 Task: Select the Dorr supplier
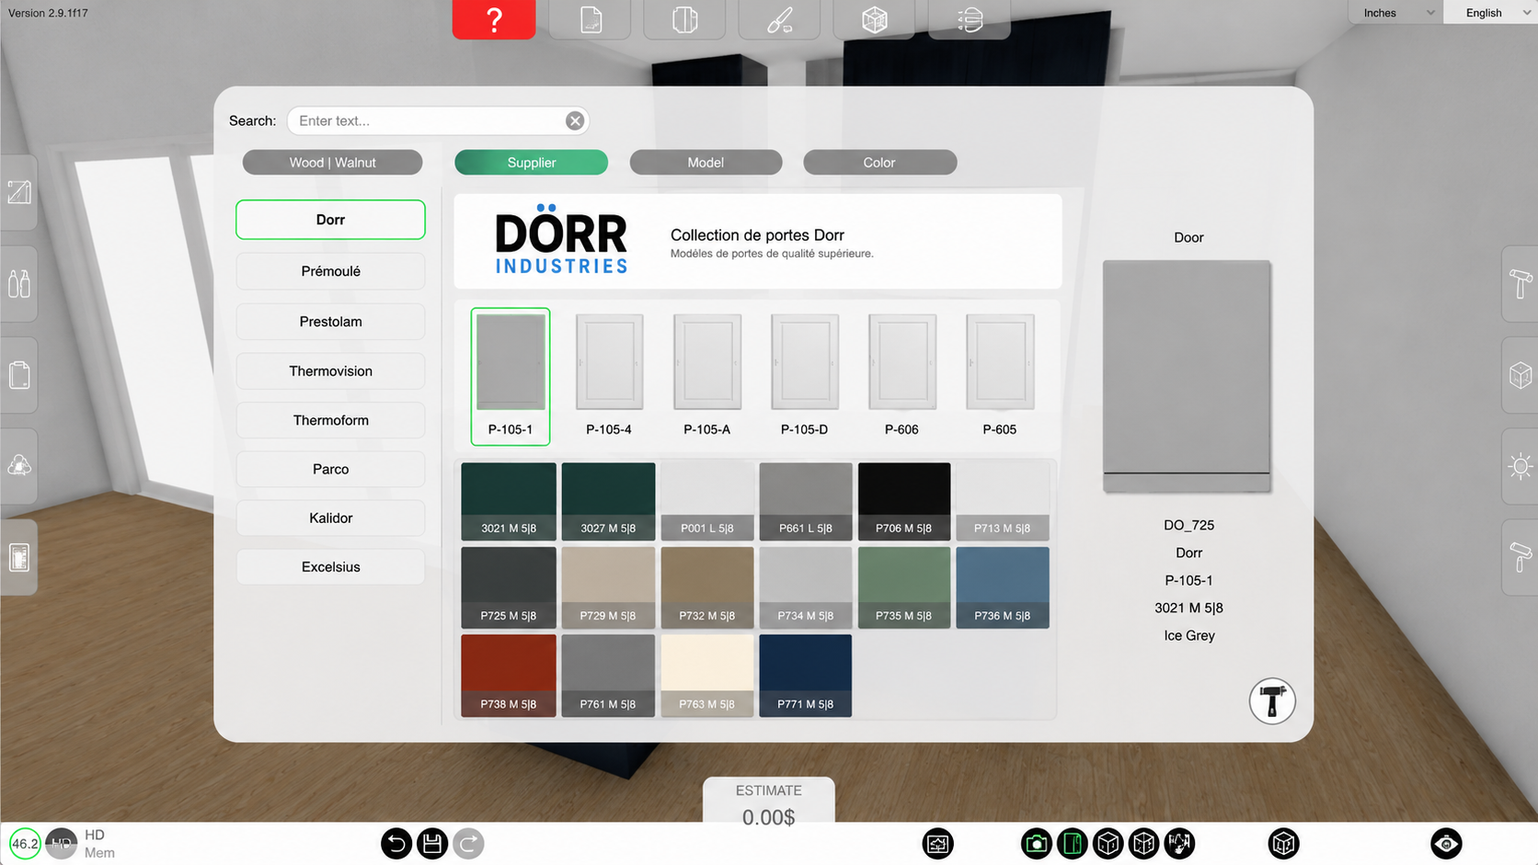330,220
